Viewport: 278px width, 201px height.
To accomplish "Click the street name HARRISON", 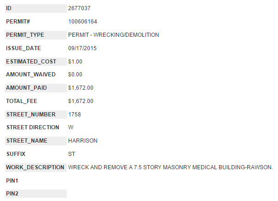I will [83, 141].
